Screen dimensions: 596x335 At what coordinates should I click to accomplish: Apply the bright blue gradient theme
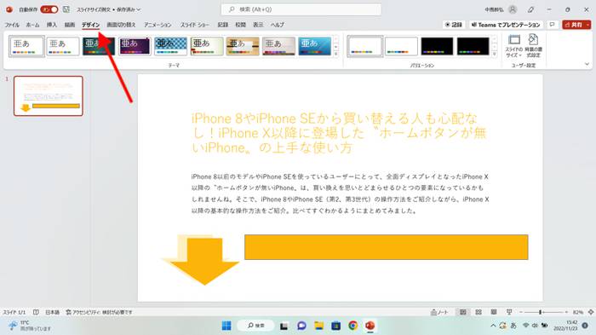tap(315, 46)
